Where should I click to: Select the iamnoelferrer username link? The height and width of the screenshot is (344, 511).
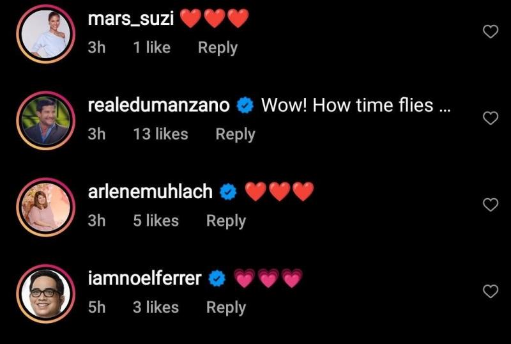[x=145, y=279]
